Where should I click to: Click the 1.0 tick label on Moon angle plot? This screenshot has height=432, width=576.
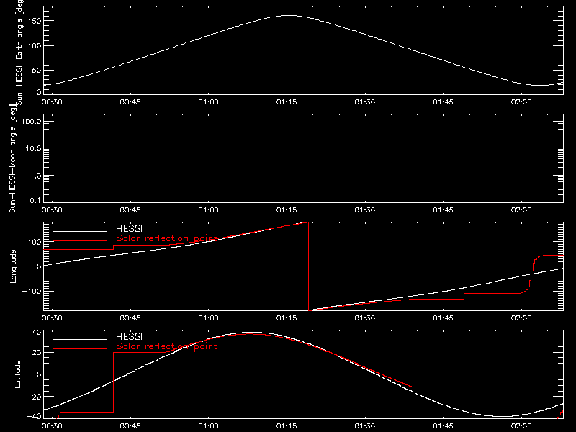[35, 176]
